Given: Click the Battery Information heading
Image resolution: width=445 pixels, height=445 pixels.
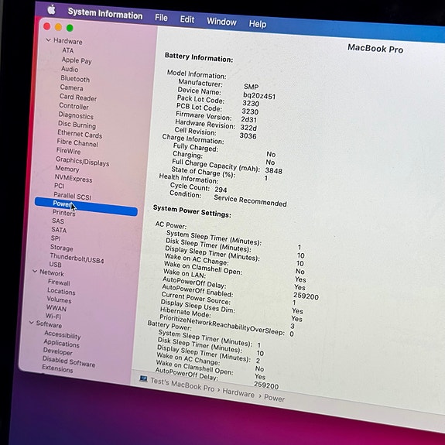Looking at the screenshot, I should coord(199,57).
